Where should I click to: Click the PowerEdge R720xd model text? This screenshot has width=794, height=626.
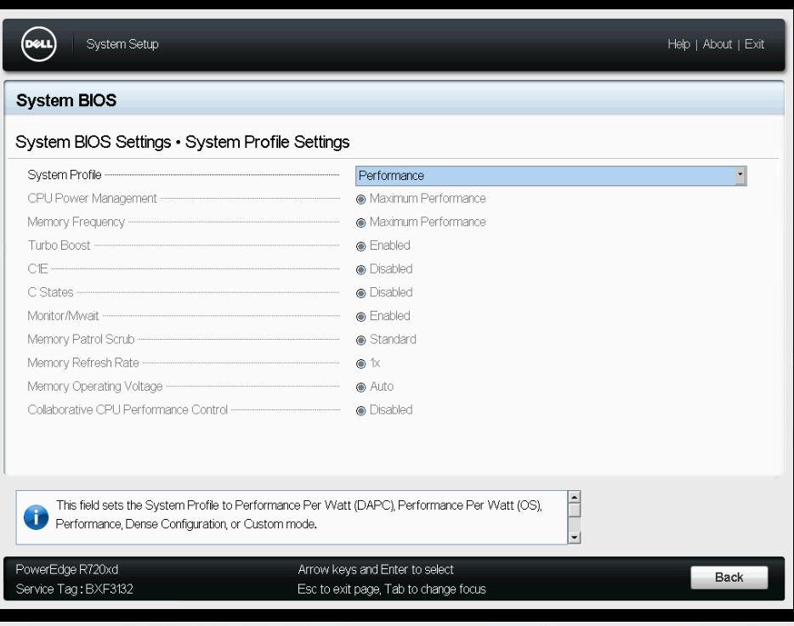(67, 569)
